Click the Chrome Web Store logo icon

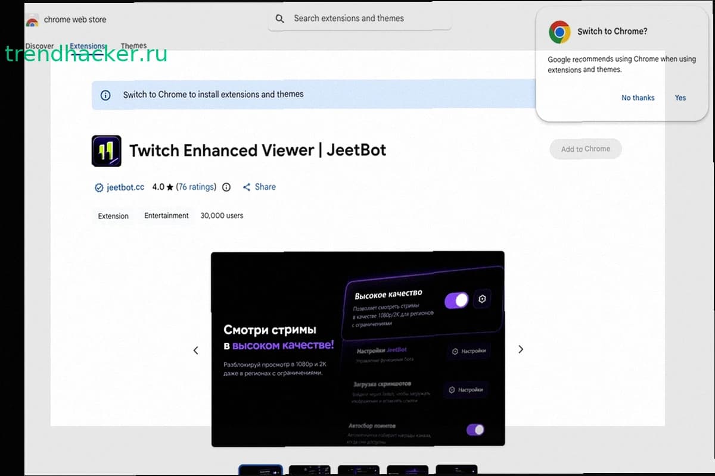[x=32, y=20]
